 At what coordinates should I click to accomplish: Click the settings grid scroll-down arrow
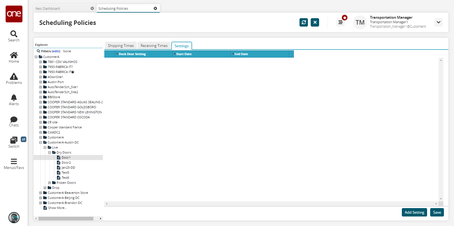point(441,199)
